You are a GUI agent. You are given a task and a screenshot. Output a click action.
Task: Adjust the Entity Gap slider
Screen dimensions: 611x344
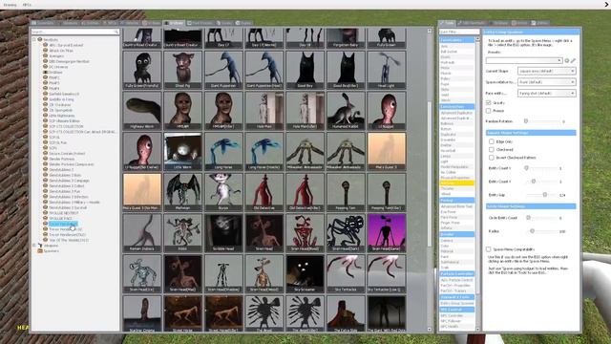[545, 195]
